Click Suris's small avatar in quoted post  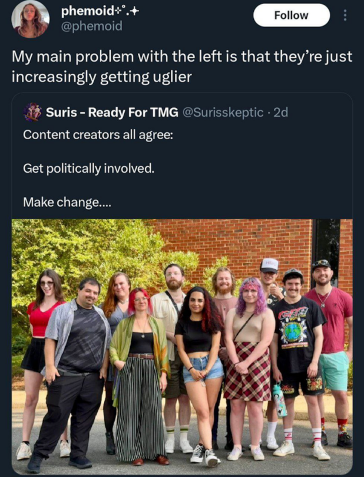pyautogui.click(x=32, y=112)
